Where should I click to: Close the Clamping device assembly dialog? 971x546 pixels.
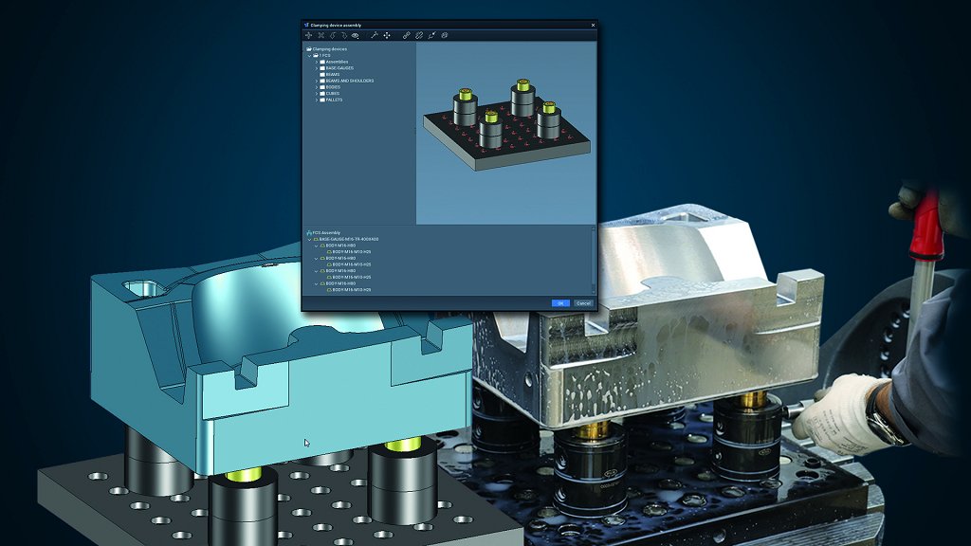click(593, 25)
